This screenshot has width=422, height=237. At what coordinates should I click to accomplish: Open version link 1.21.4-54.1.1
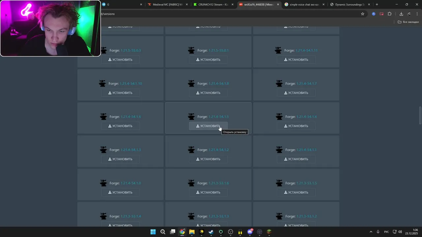[x=307, y=150]
